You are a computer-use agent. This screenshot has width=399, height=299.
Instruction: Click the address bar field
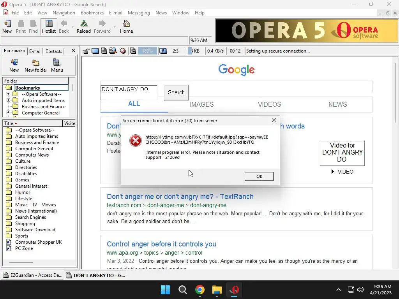[x=94, y=40]
